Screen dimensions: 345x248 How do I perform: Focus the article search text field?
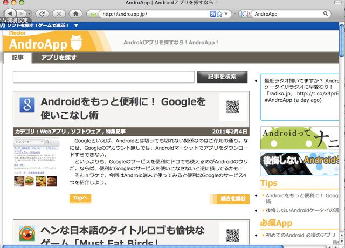[103, 77]
